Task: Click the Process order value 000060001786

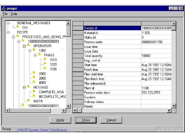Action: [156, 42]
